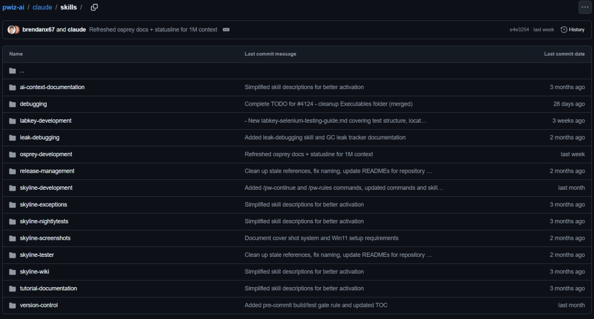The width and height of the screenshot is (594, 319).
Task: Open the leak-debugging folder
Action: (40, 137)
